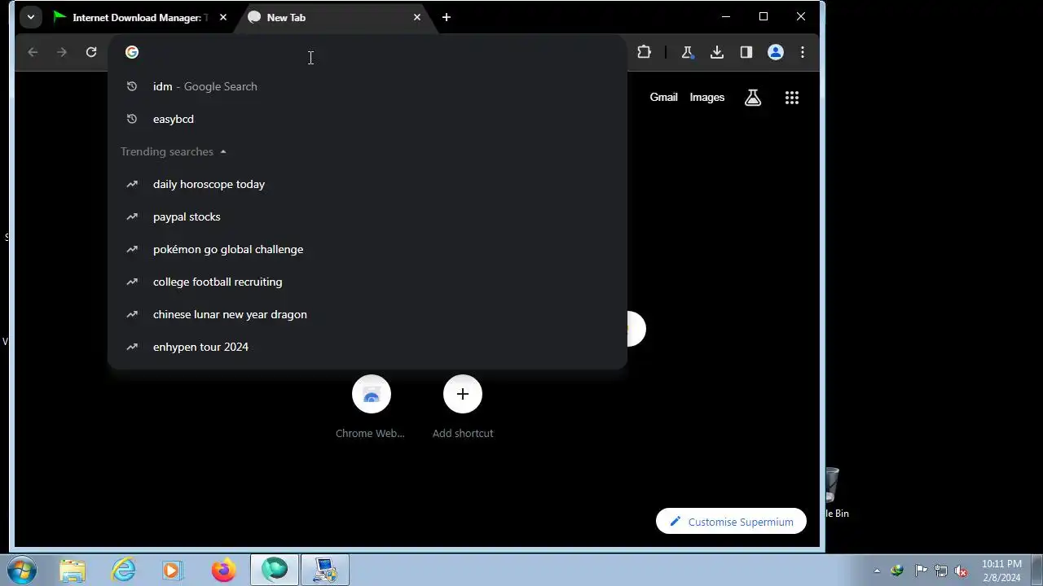Show hidden tray icons arrow
Screen dimensions: 1043x586
tap(877, 571)
